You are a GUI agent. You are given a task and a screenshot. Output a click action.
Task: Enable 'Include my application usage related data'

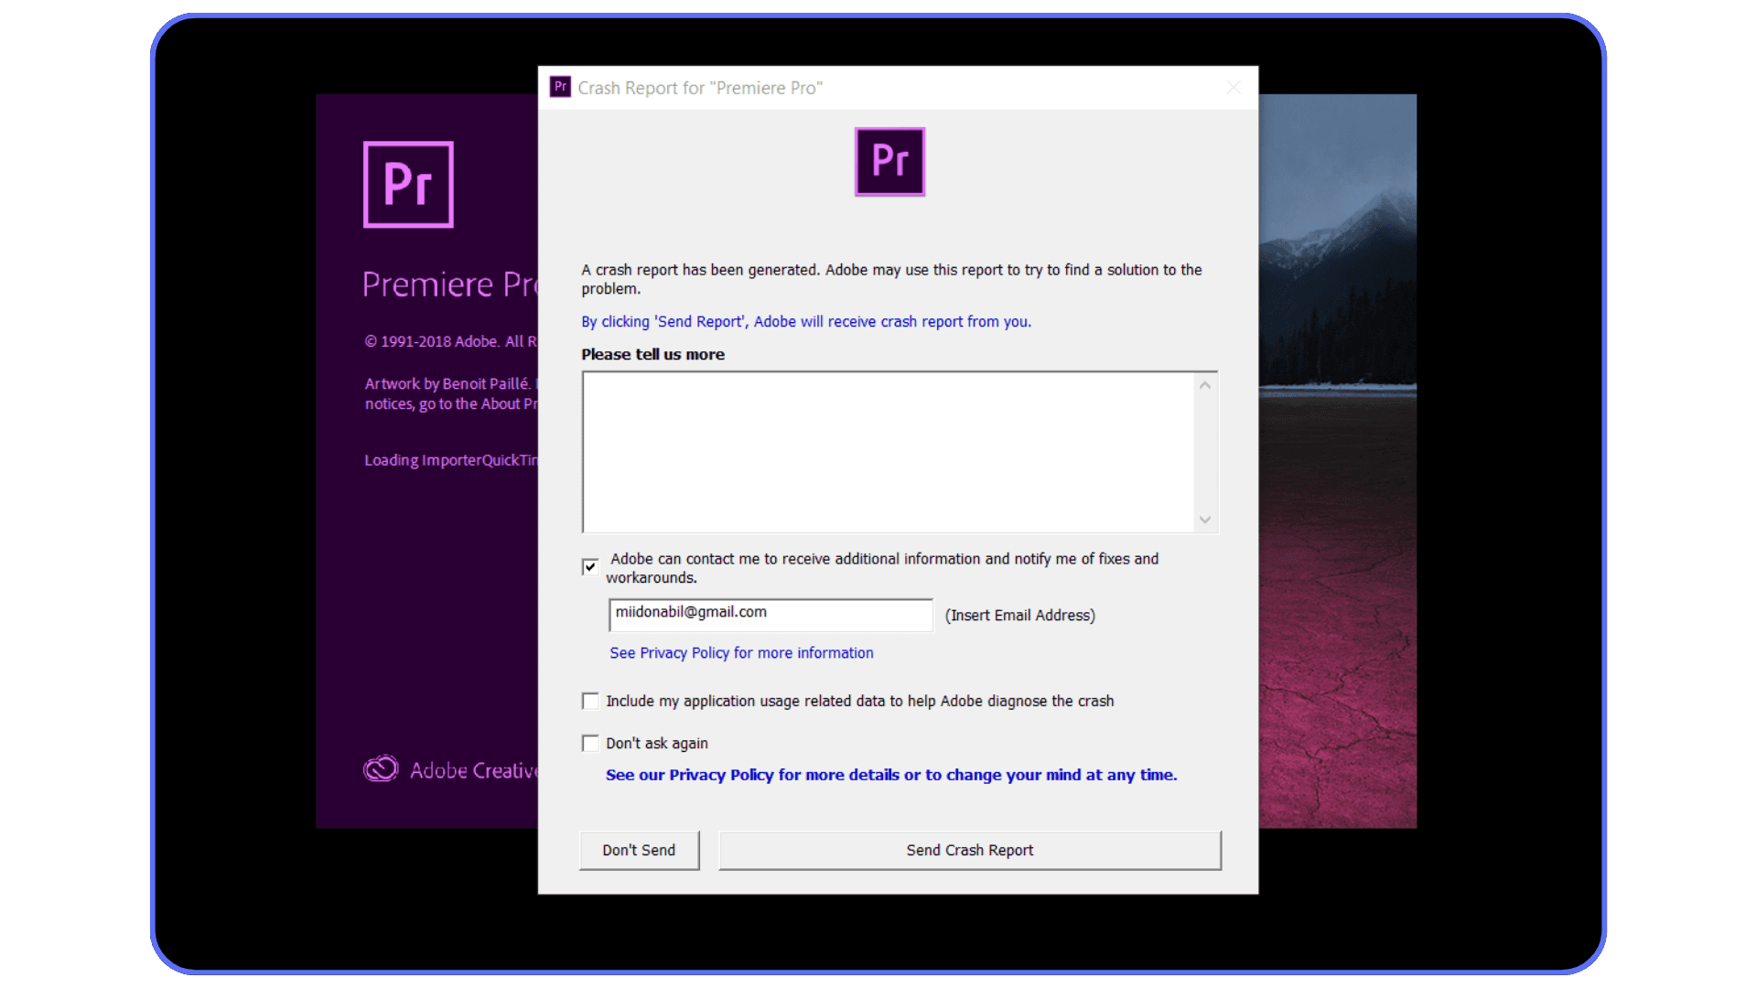point(589,700)
